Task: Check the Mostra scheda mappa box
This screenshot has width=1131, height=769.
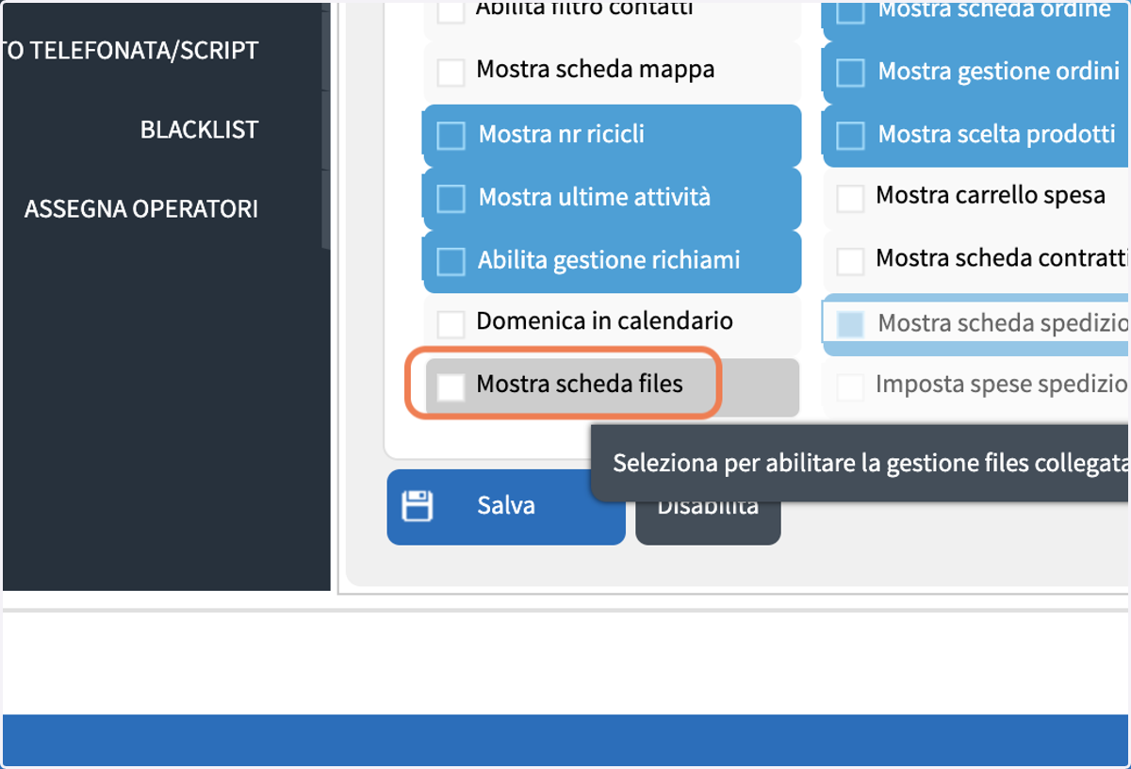Action: (451, 73)
